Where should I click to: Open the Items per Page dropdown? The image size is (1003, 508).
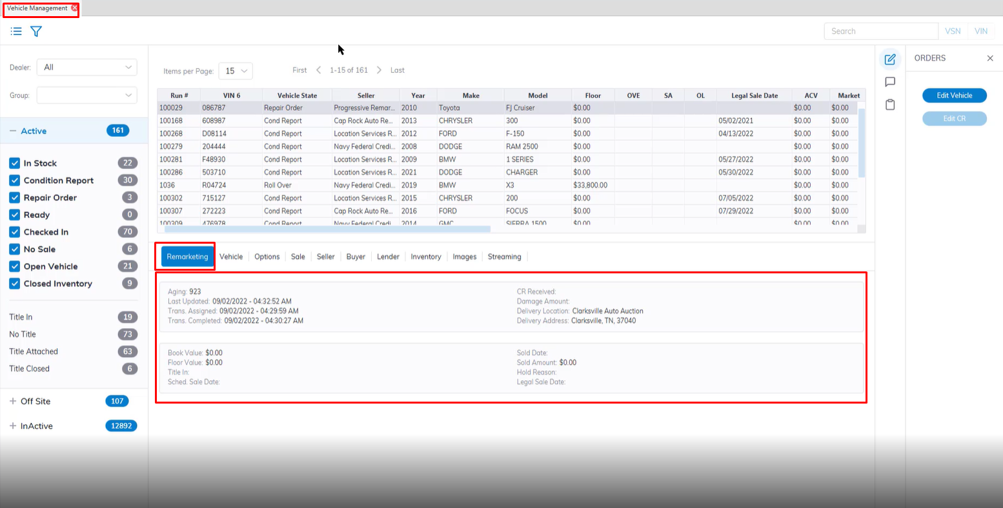236,71
